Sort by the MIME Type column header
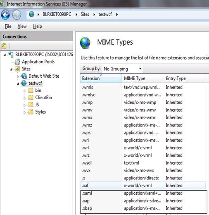The image size is (209, 215). [143, 78]
